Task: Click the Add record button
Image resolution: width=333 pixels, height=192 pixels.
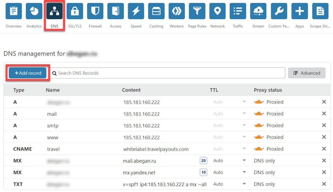Action: point(28,73)
